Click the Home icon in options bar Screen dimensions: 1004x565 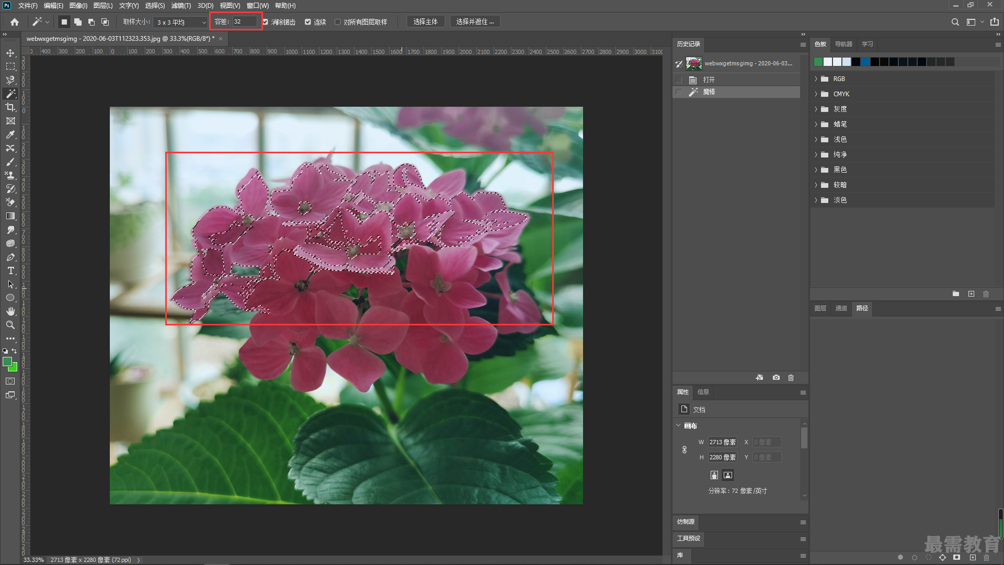pyautogui.click(x=15, y=22)
